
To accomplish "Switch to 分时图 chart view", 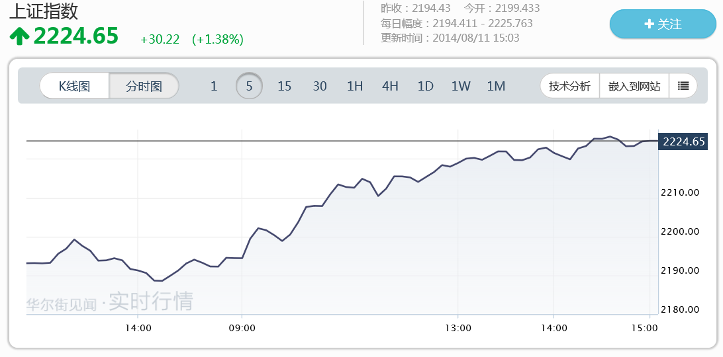I will (144, 86).
